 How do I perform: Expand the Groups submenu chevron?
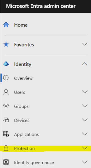(x=85, y=106)
